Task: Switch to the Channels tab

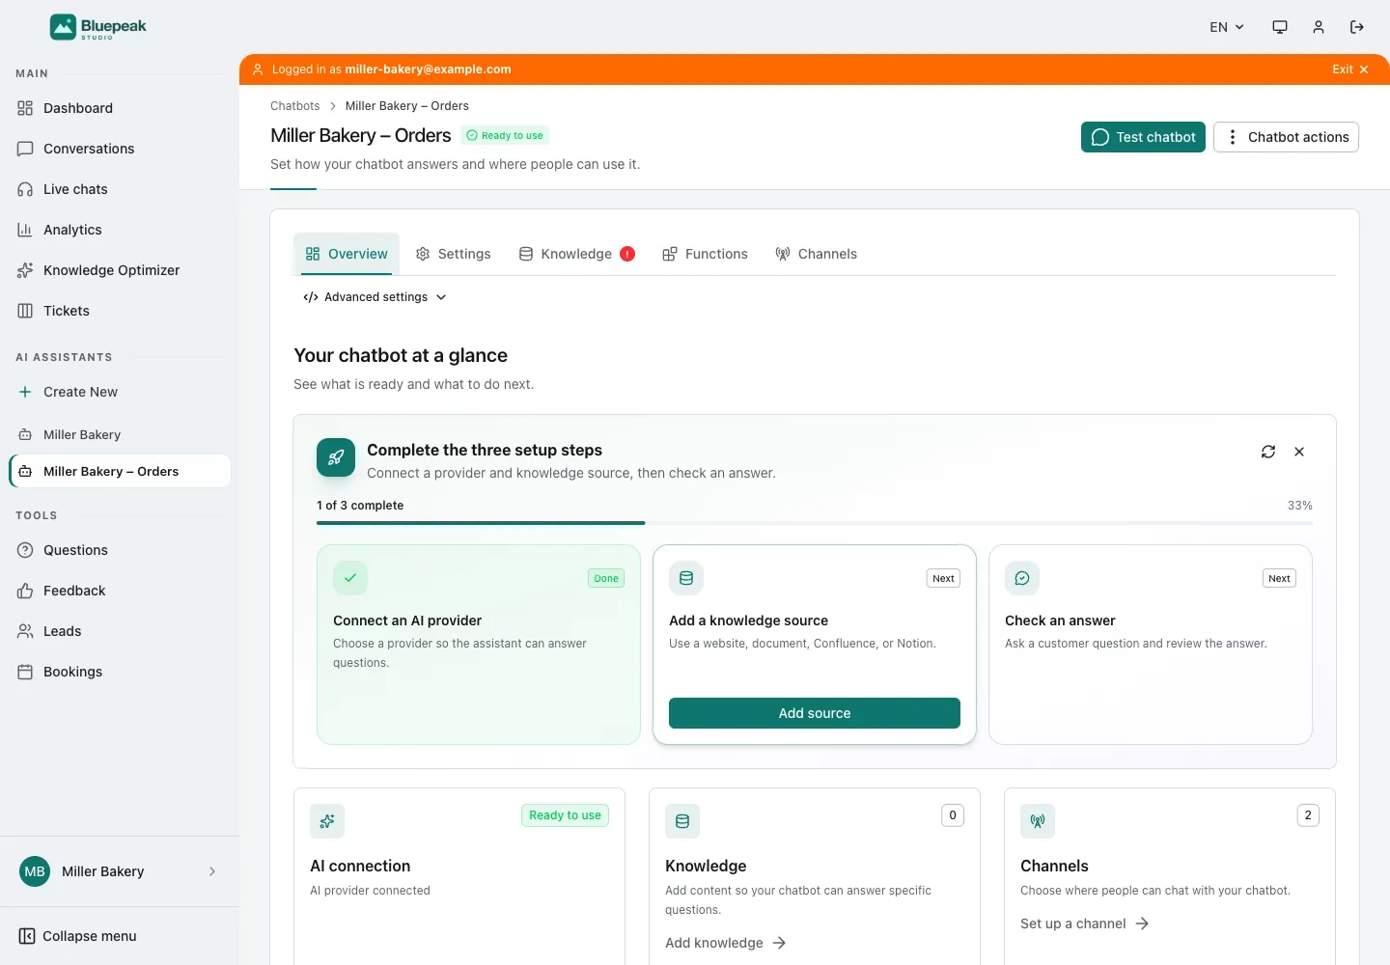Action: (x=816, y=254)
